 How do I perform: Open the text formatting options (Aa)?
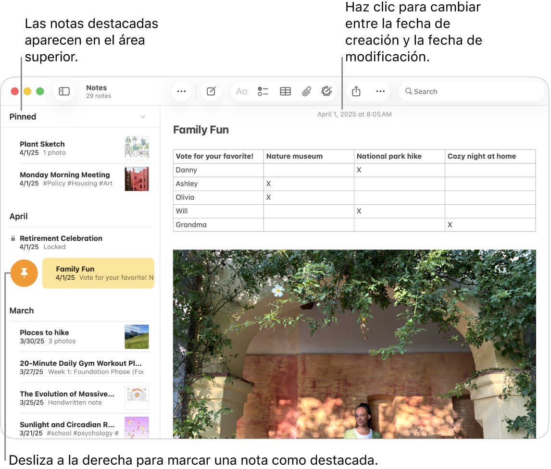[241, 91]
